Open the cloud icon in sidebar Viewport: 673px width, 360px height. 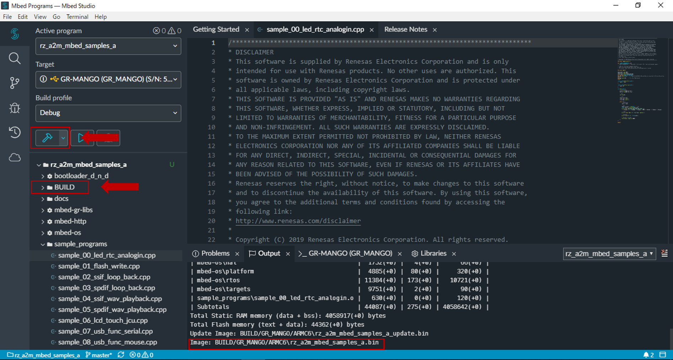pos(15,157)
